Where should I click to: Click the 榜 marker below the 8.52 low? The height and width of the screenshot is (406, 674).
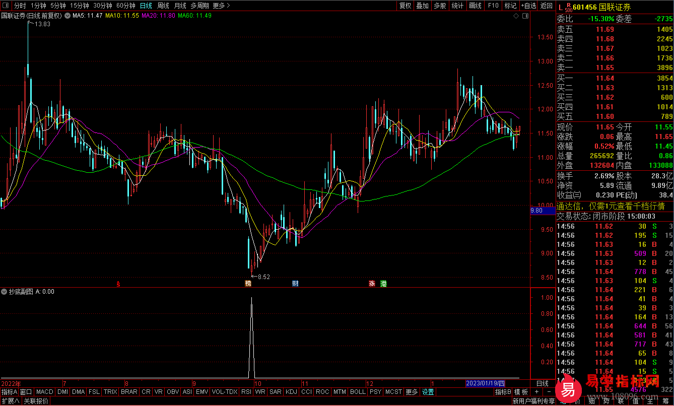pos(248,284)
